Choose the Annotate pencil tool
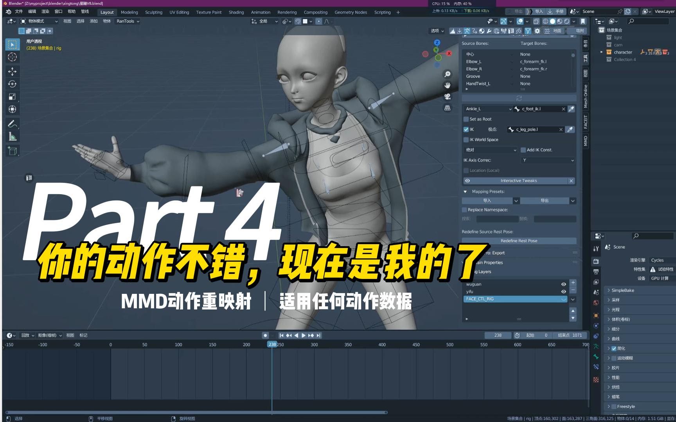The width and height of the screenshot is (676, 422). tap(12, 124)
